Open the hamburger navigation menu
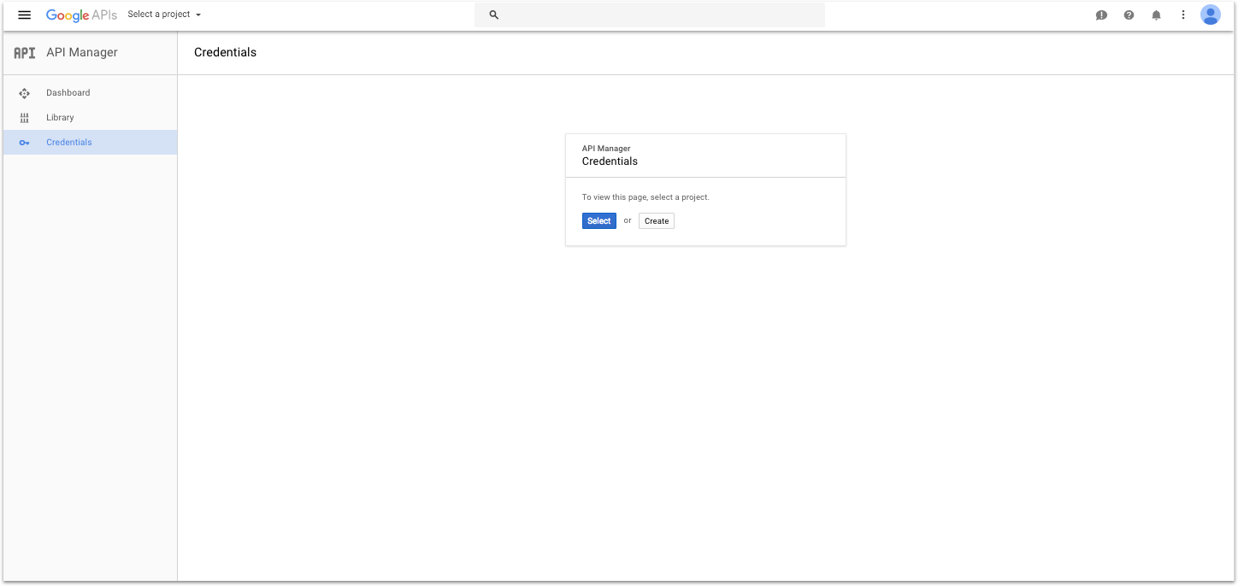Viewport: 1238px width, 586px height. (24, 15)
